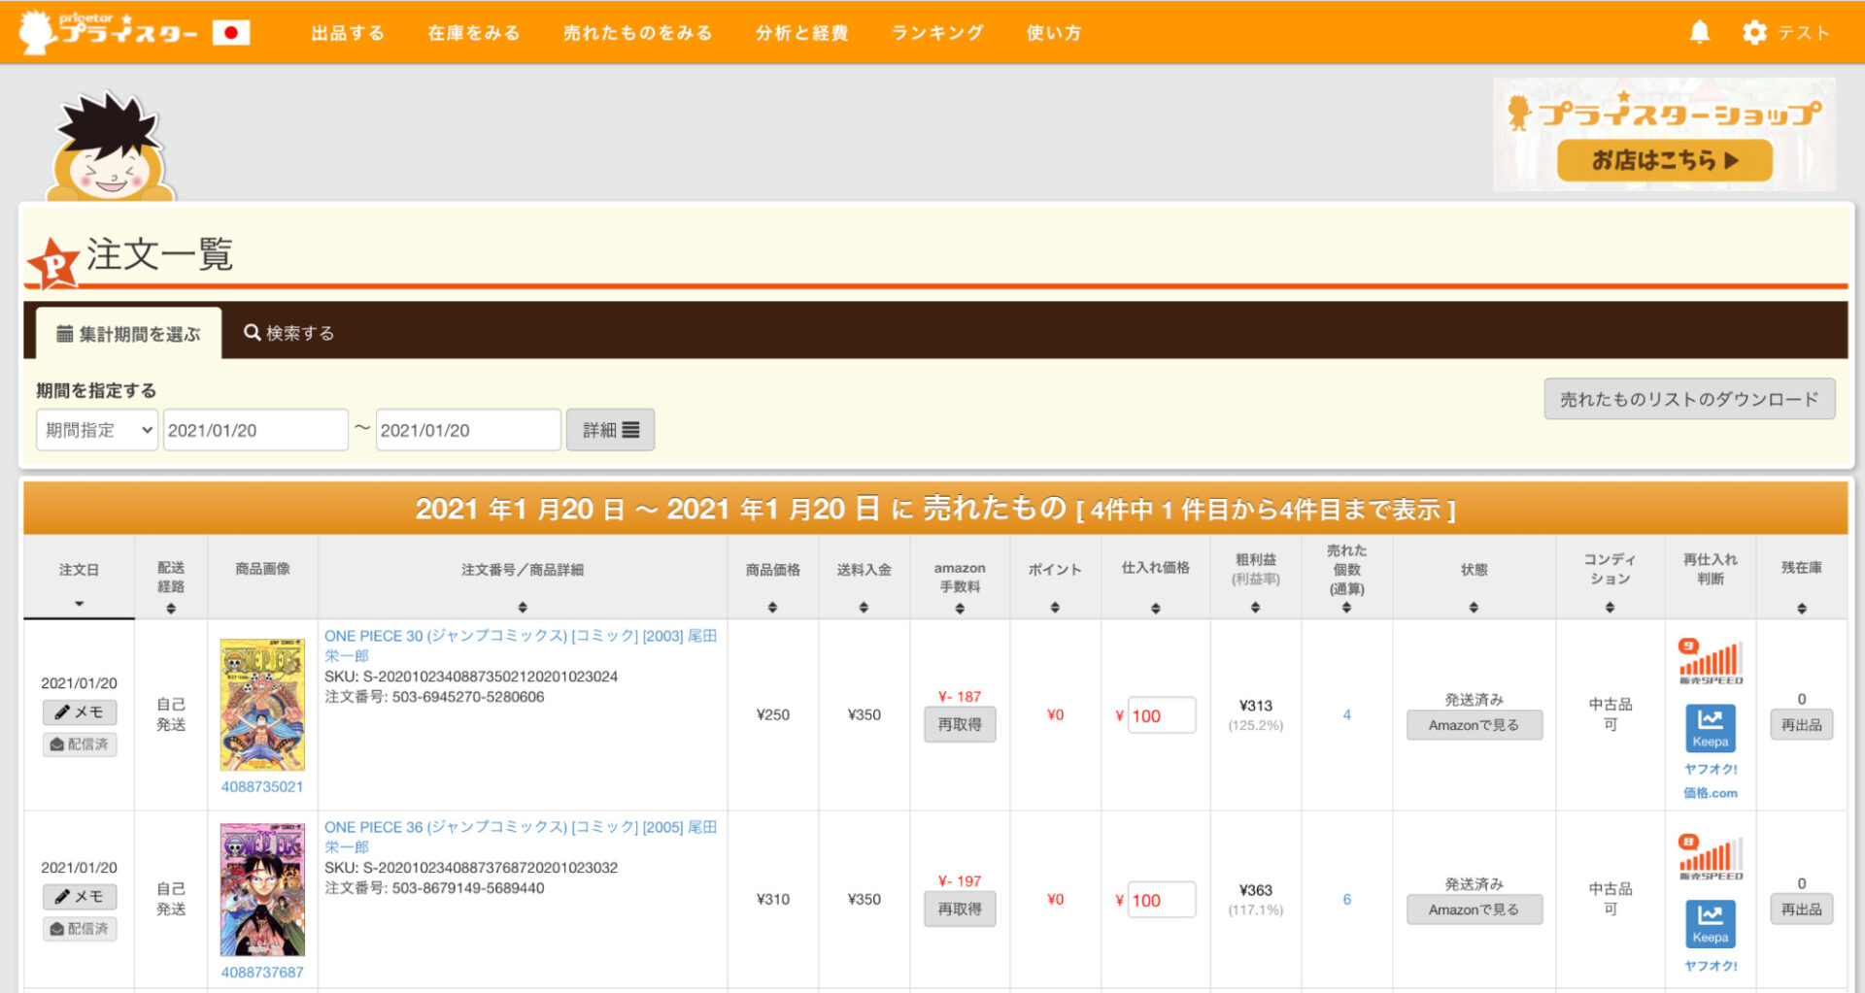The image size is (1865, 993).
Task: Open 在庫をみる menu
Action: pyautogui.click(x=474, y=33)
